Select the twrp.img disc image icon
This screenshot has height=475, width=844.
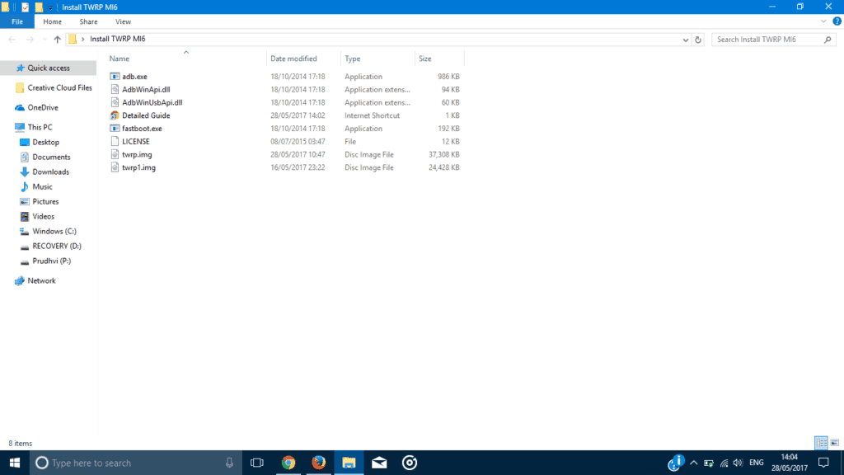click(x=115, y=154)
